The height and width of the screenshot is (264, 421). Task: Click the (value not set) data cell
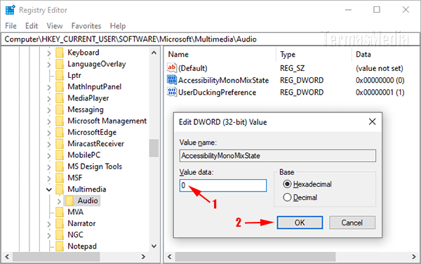pyautogui.click(x=380, y=68)
